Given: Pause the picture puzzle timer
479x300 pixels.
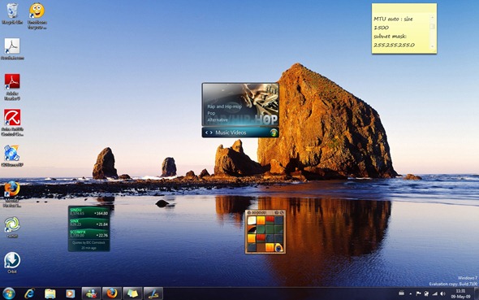Looking at the screenshot, I should [x=249, y=212].
